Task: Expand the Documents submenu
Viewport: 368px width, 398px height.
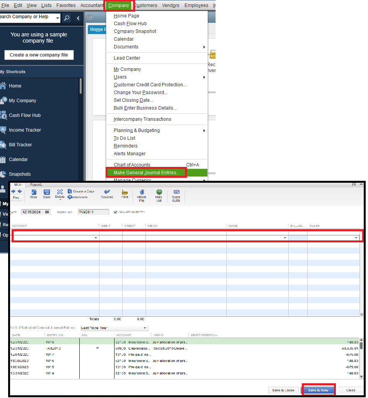Action: click(x=204, y=47)
